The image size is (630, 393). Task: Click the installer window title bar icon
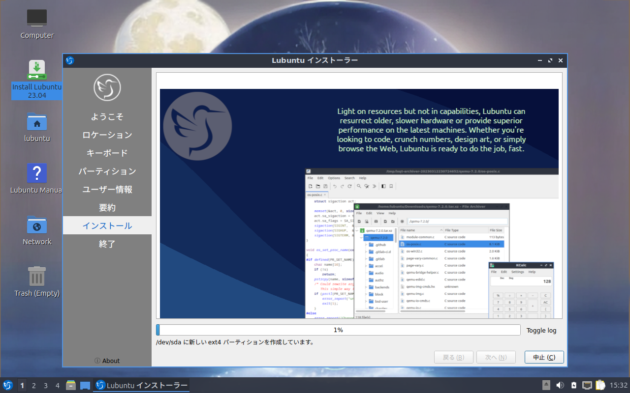70,60
